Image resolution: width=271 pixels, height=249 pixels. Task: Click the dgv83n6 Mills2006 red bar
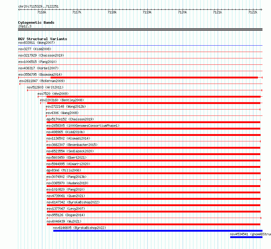[x=153, y=173]
